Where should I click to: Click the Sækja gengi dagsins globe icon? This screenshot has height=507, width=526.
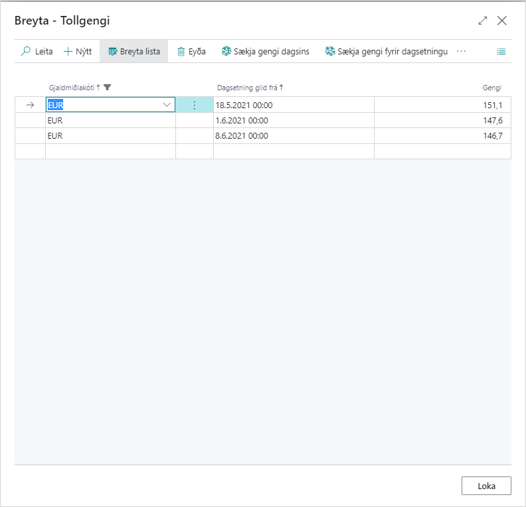(x=226, y=52)
